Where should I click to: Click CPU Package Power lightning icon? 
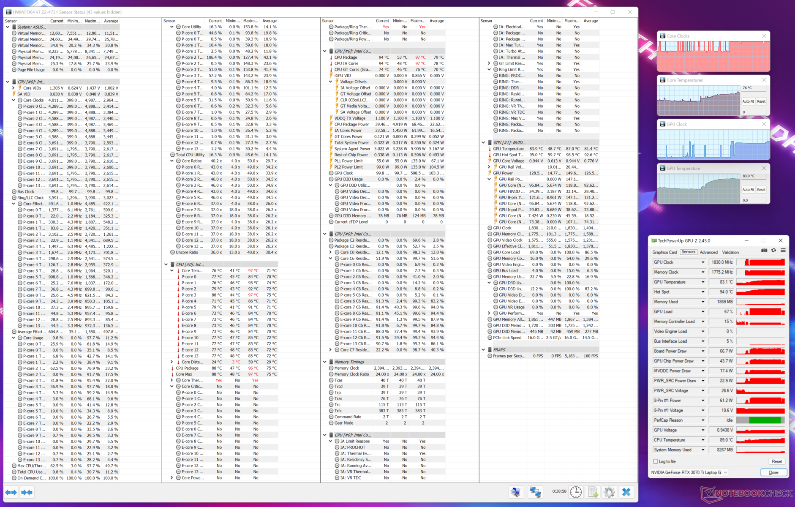[x=331, y=125]
